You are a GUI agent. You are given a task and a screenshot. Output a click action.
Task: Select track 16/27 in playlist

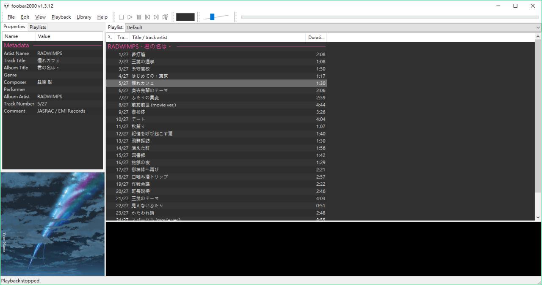216,162
